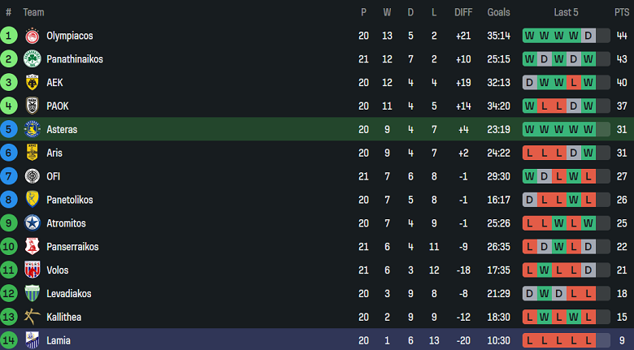Viewport: 634px width, 350px height.
Task: Click the Kallithea team logo
Action: pyautogui.click(x=33, y=317)
